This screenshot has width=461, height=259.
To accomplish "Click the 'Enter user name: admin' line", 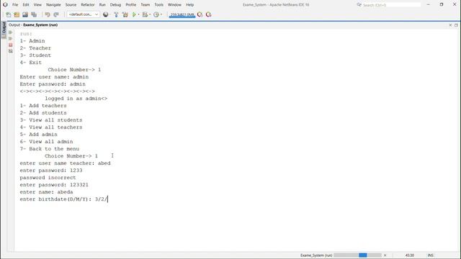I will click(54, 77).
